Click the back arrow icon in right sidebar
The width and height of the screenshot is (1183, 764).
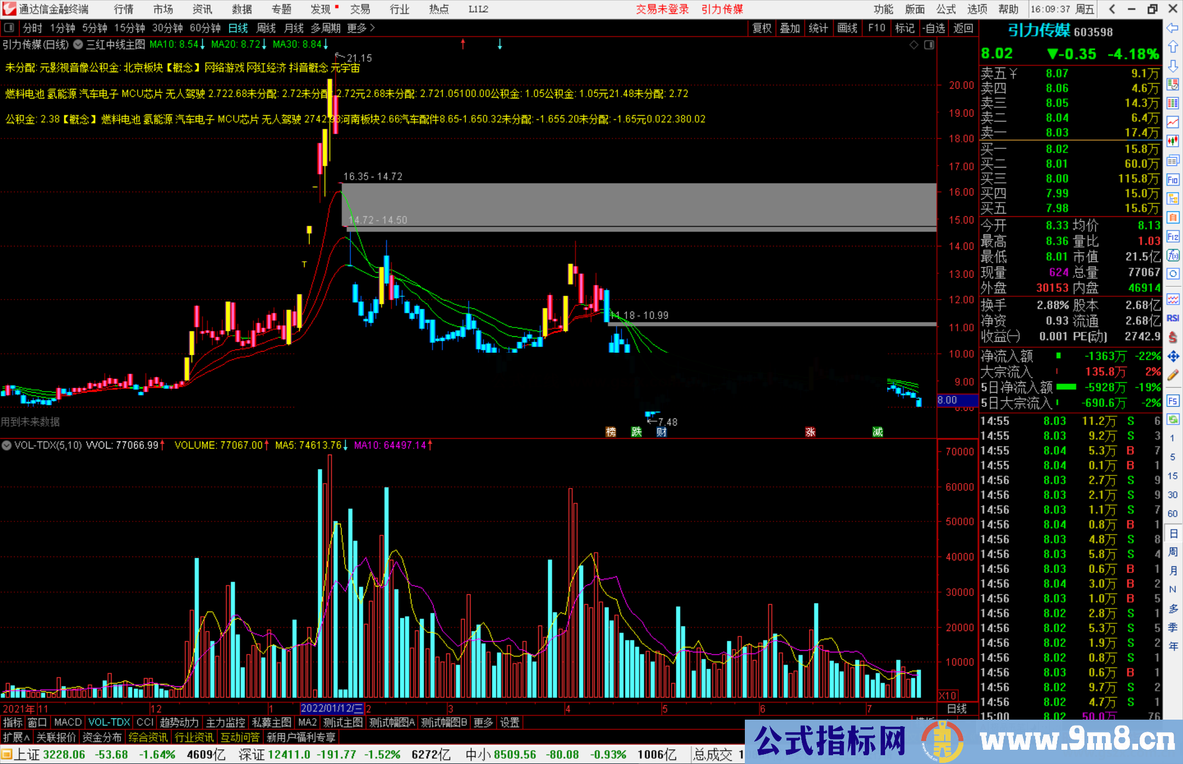point(1172,28)
